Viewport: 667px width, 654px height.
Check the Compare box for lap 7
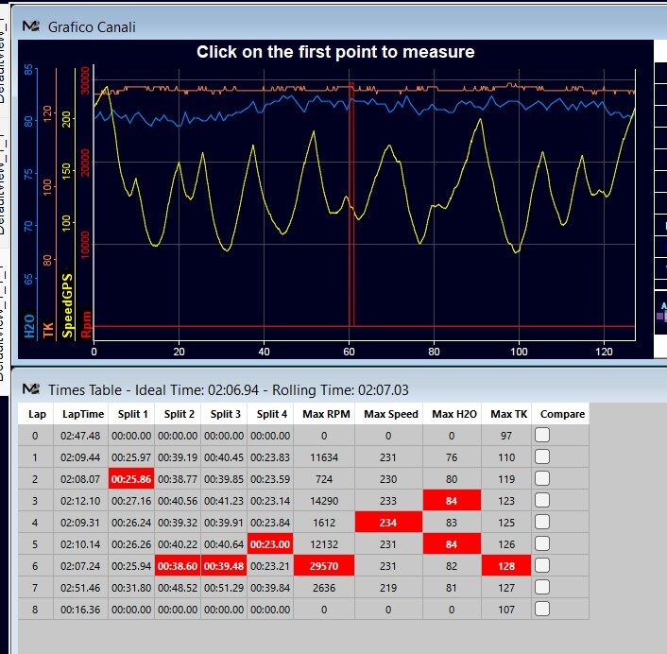542,588
